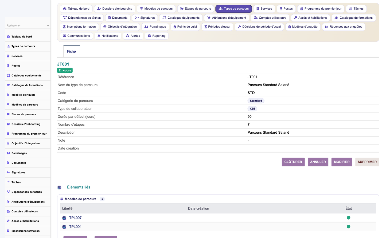This screenshot has height=238, width=386.
Task: Open Parrainages top navigation tab
Action: pos(155,27)
